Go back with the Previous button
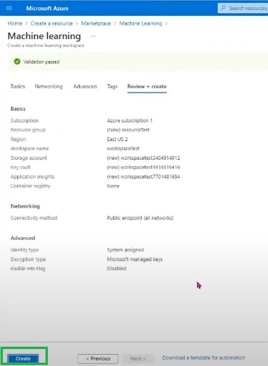 pos(98,359)
